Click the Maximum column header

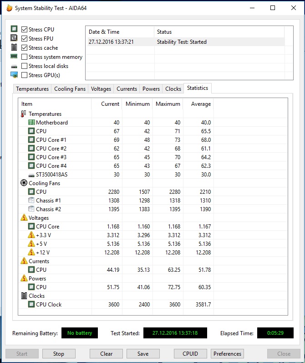[x=168, y=104]
